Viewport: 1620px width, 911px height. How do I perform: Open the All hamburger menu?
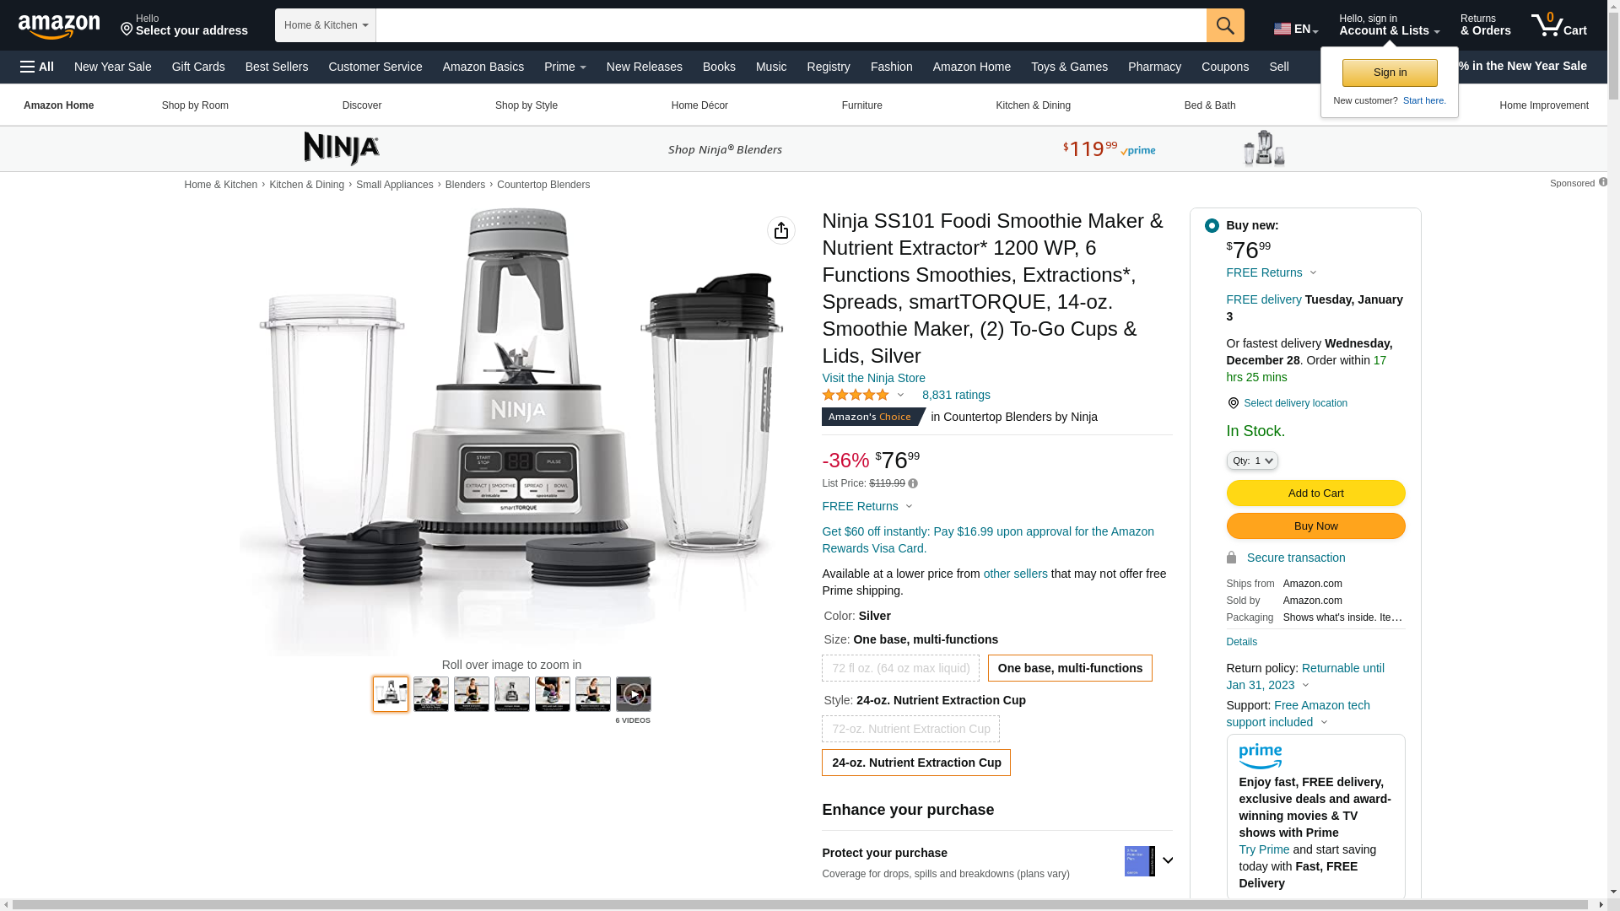pyautogui.click(x=37, y=67)
